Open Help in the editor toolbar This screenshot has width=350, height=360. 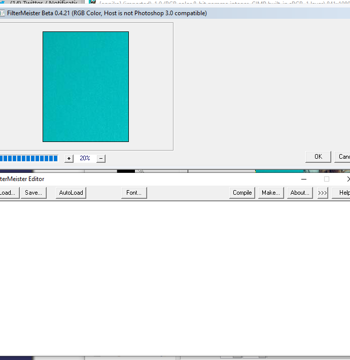[342, 193]
